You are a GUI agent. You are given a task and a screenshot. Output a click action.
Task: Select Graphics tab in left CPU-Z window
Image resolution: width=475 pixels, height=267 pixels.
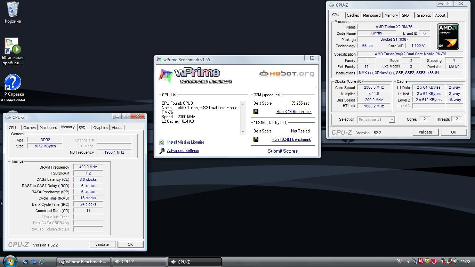point(100,128)
